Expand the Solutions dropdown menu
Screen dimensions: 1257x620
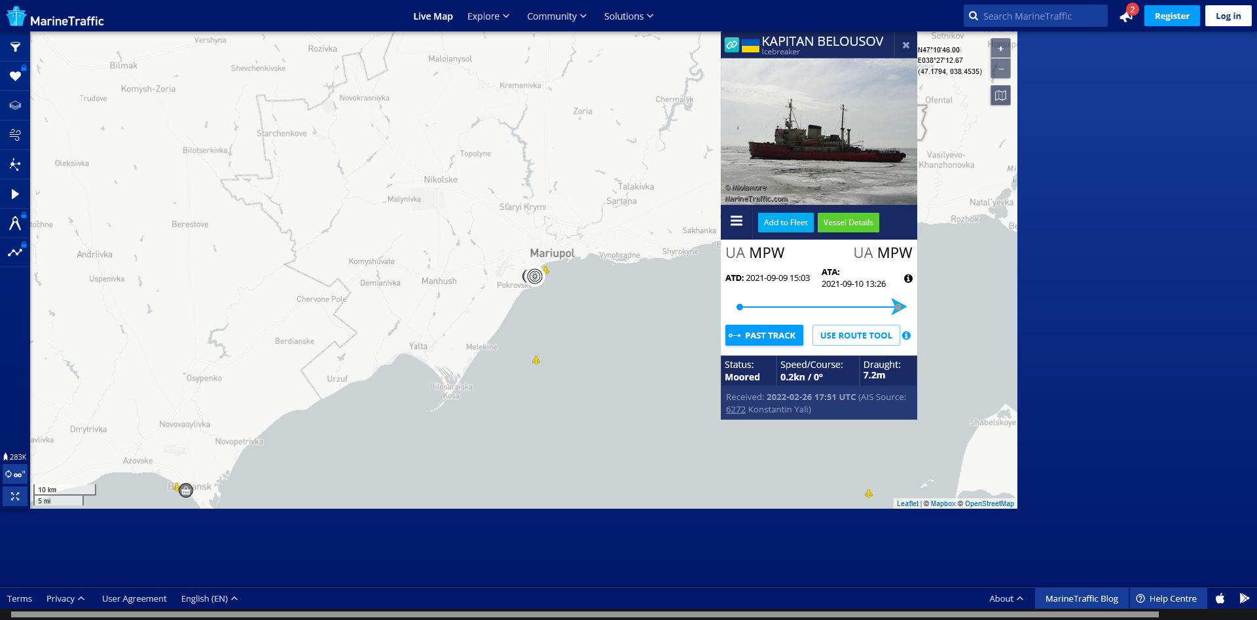tap(628, 16)
